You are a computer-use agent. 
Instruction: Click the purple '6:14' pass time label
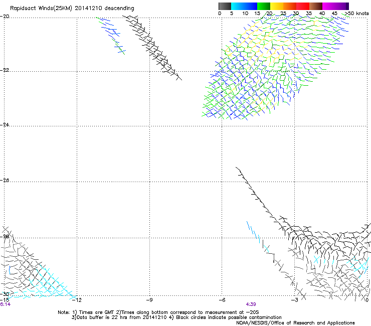tap(5, 304)
